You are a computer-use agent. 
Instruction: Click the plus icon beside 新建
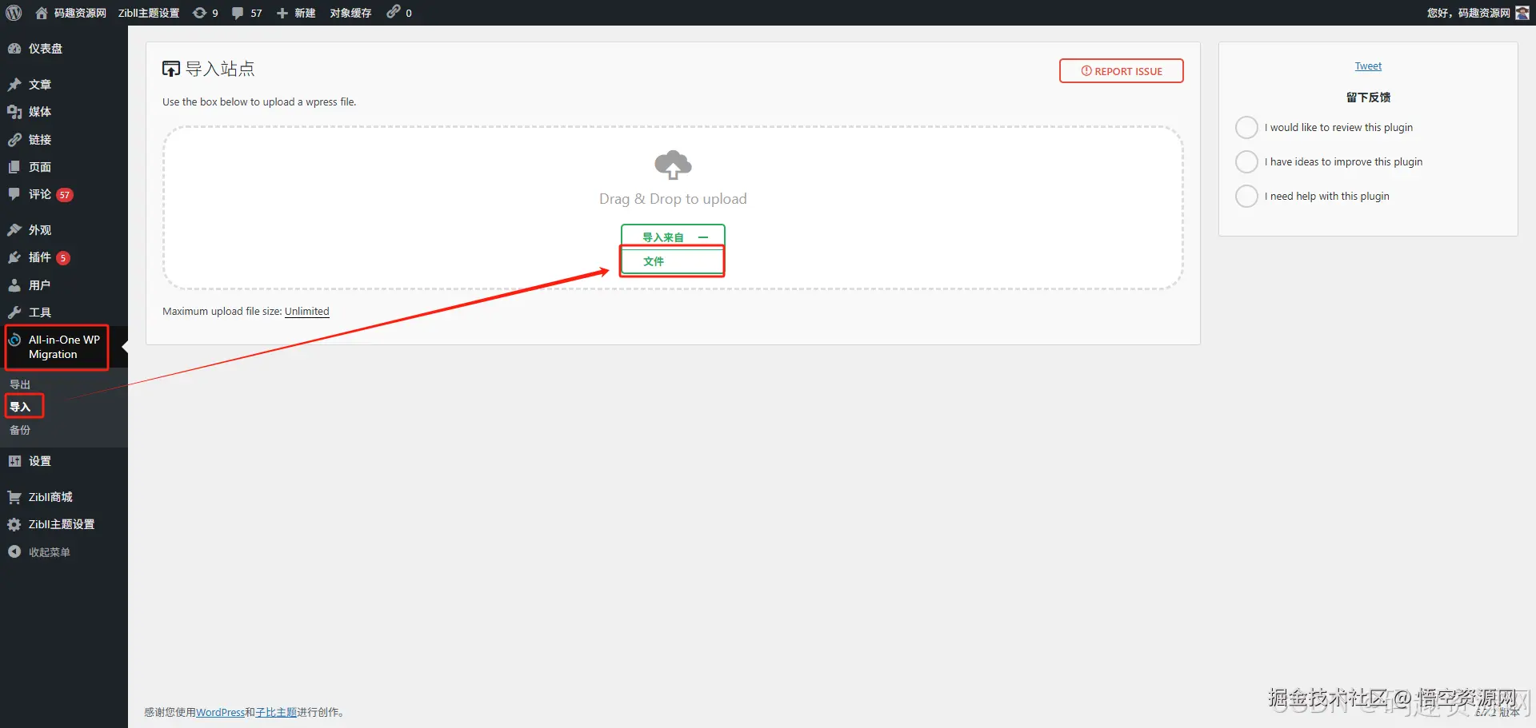point(282,13)
